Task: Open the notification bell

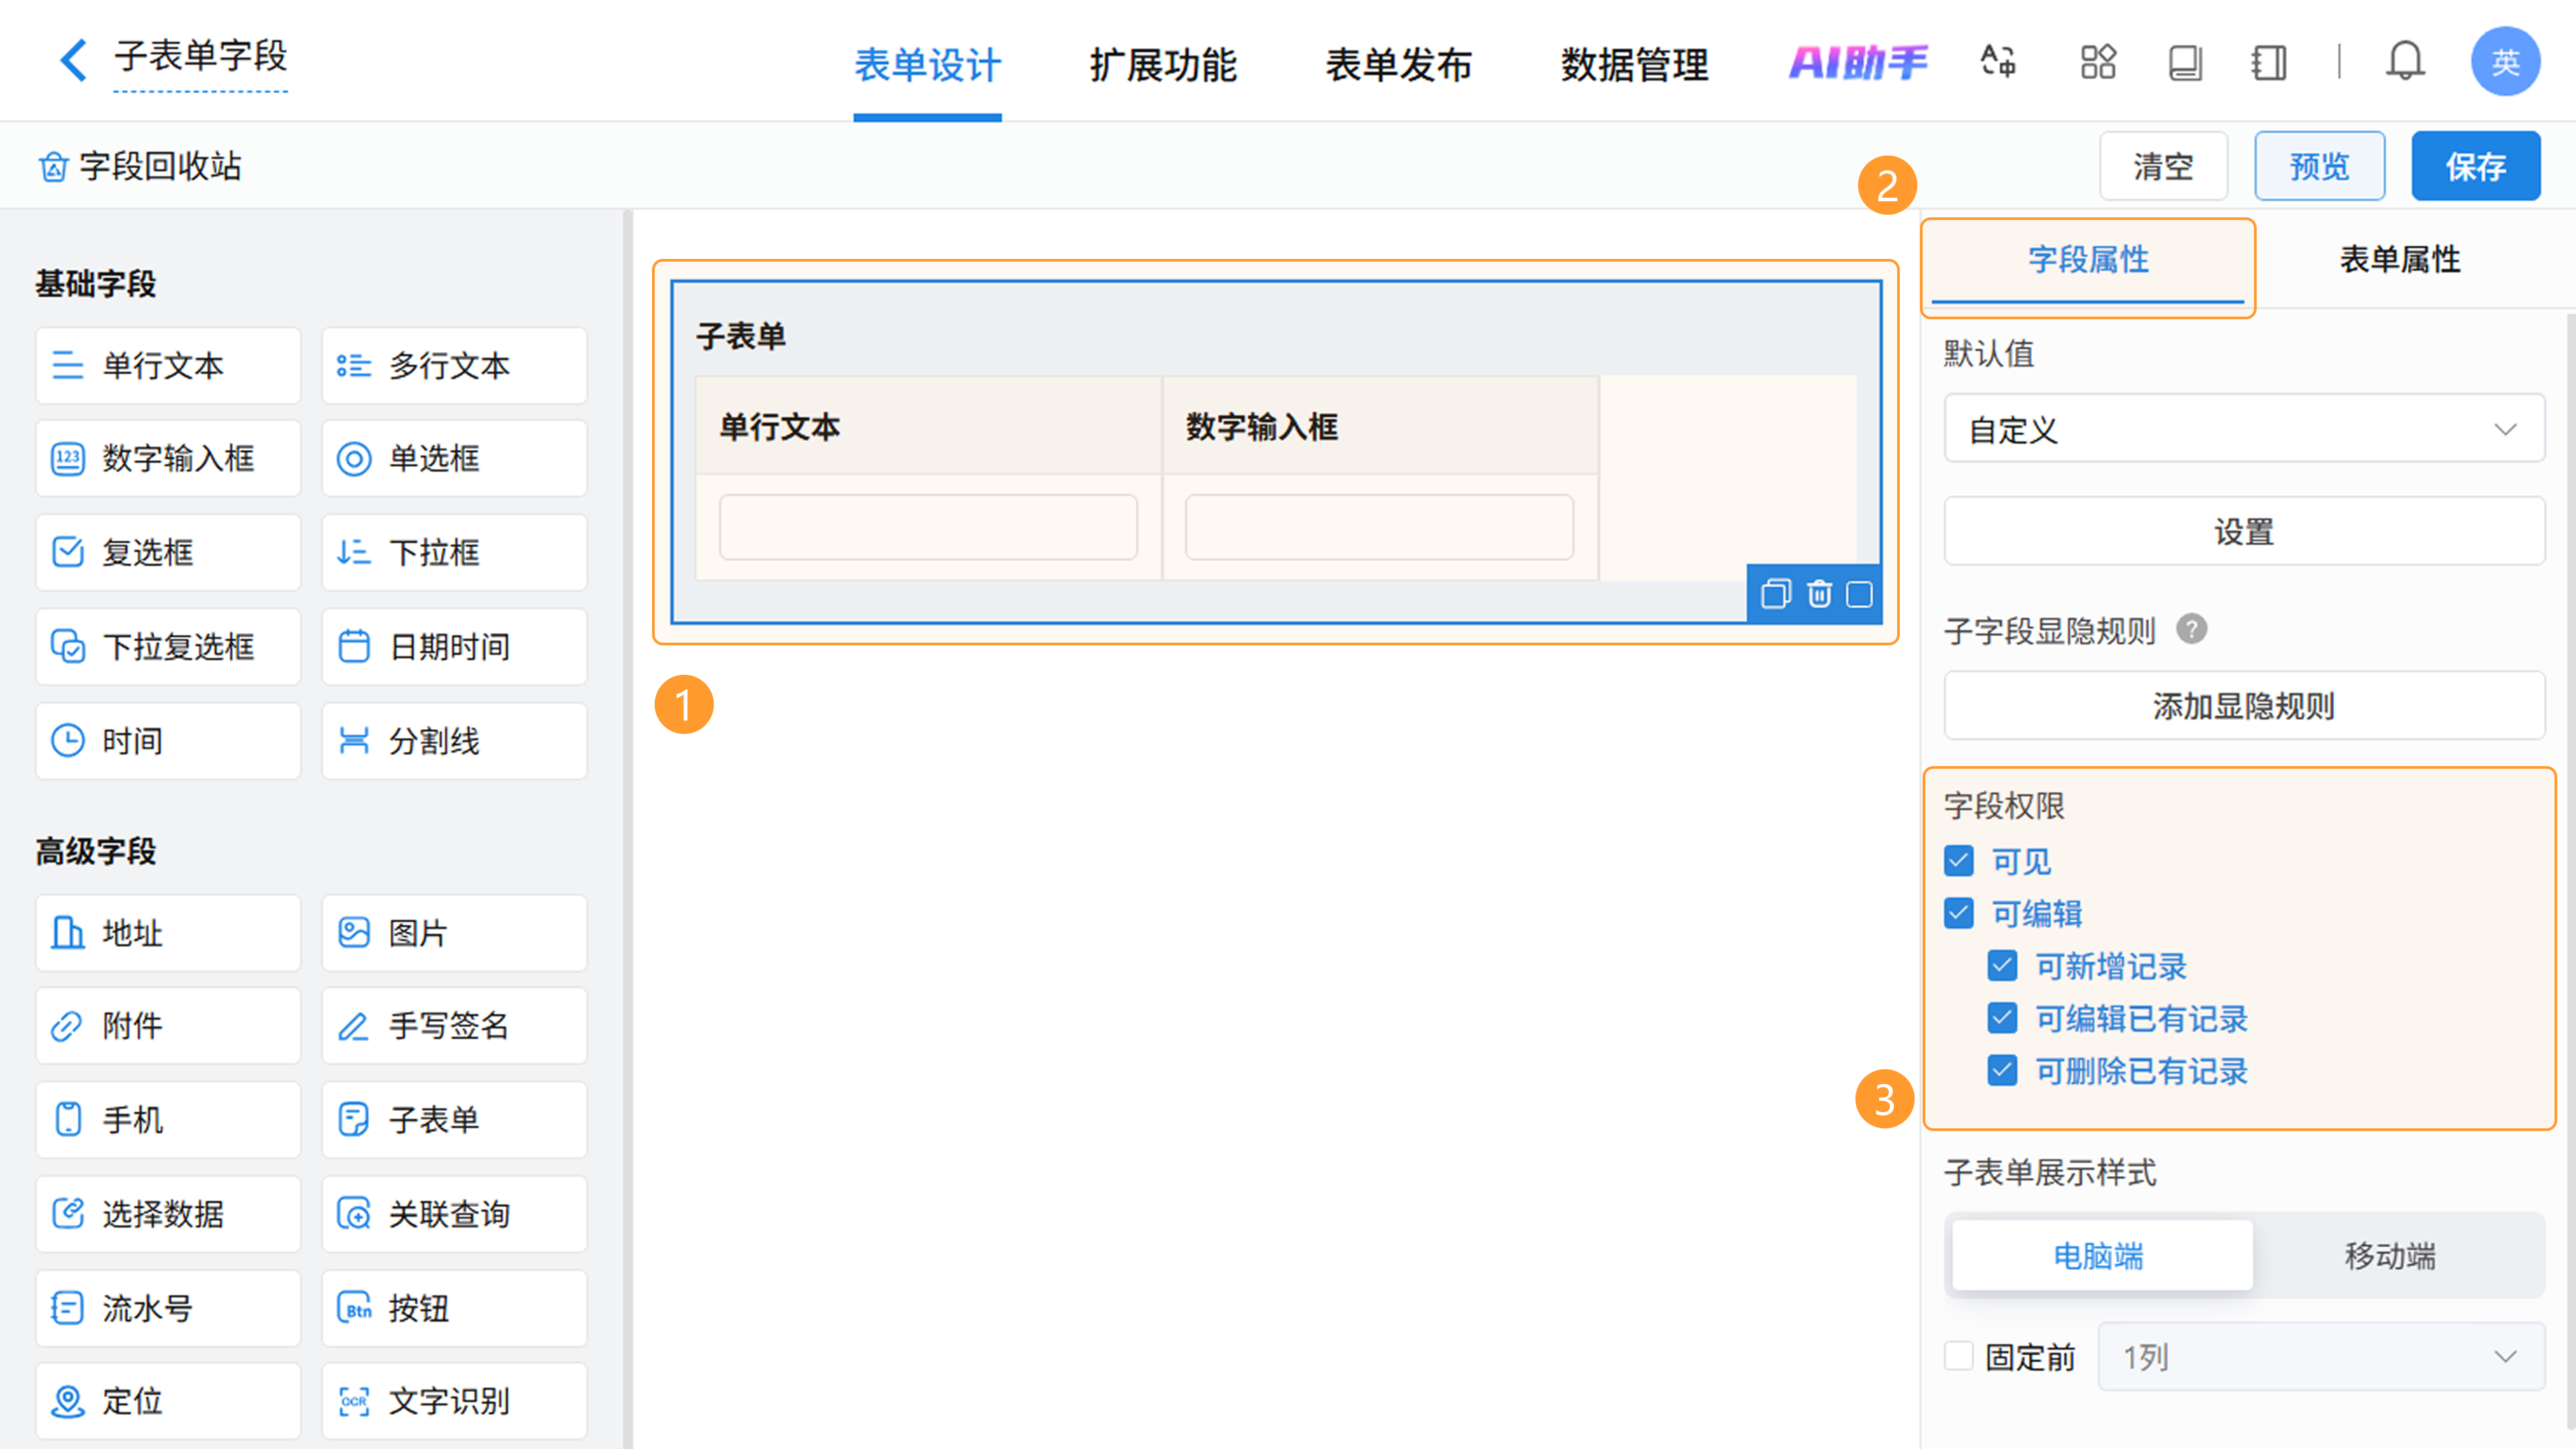Action: 2405,62
